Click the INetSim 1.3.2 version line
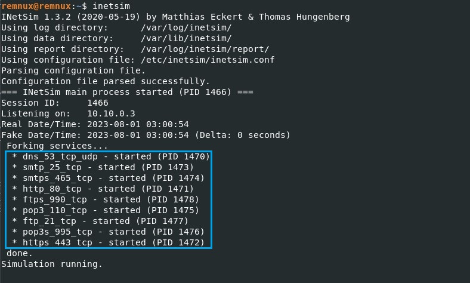Viewport: 470px width, 283px height. (x=175, y=17)
